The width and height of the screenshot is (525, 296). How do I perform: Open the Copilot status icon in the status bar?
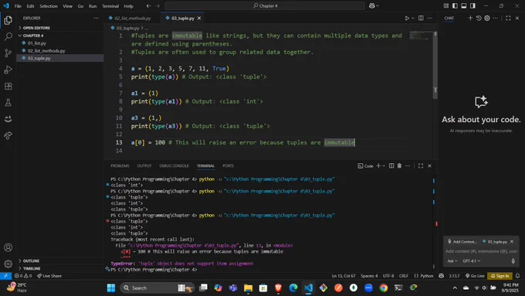(442, 276)
